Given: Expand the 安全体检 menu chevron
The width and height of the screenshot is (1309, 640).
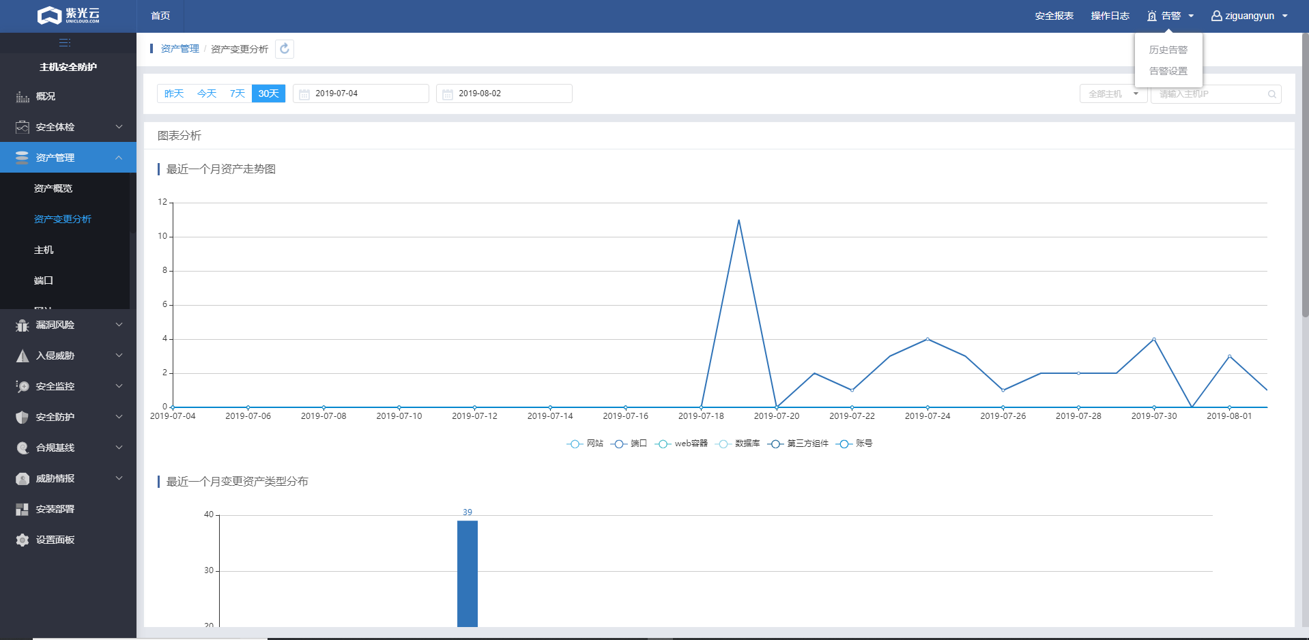Looking at the screenshot, I should tap(119, 127).
